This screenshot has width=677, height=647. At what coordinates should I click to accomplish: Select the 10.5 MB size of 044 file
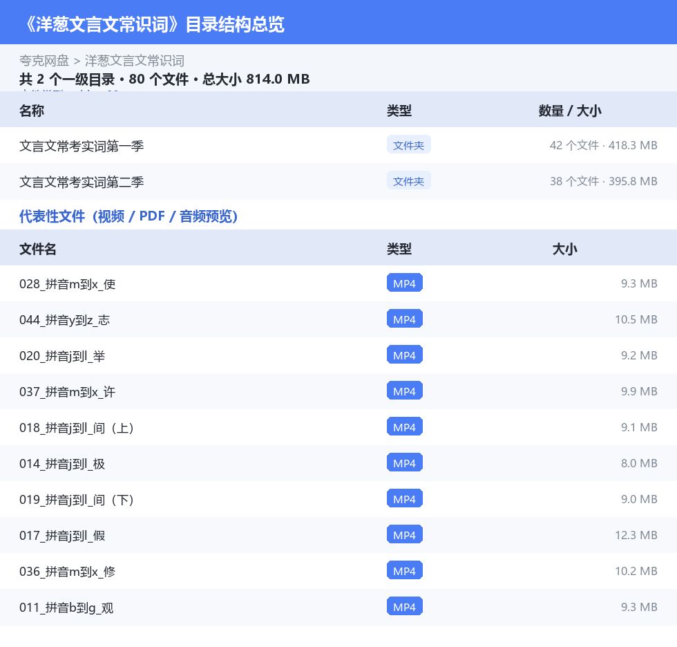(636, 319)
